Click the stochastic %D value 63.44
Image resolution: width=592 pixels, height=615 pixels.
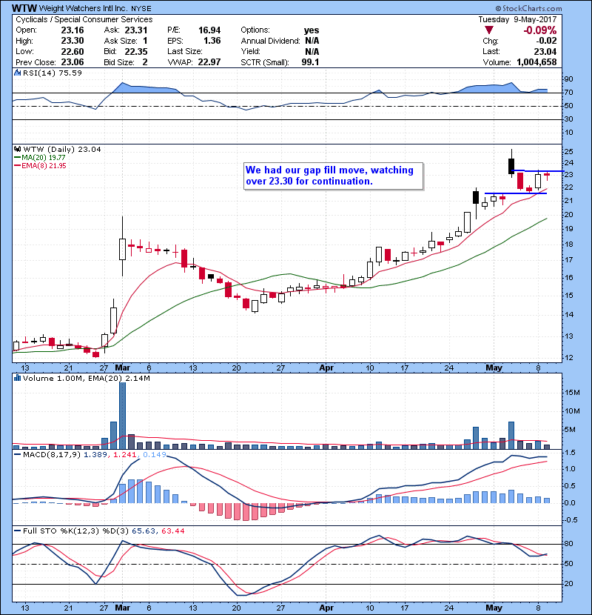tap(172, 531)
